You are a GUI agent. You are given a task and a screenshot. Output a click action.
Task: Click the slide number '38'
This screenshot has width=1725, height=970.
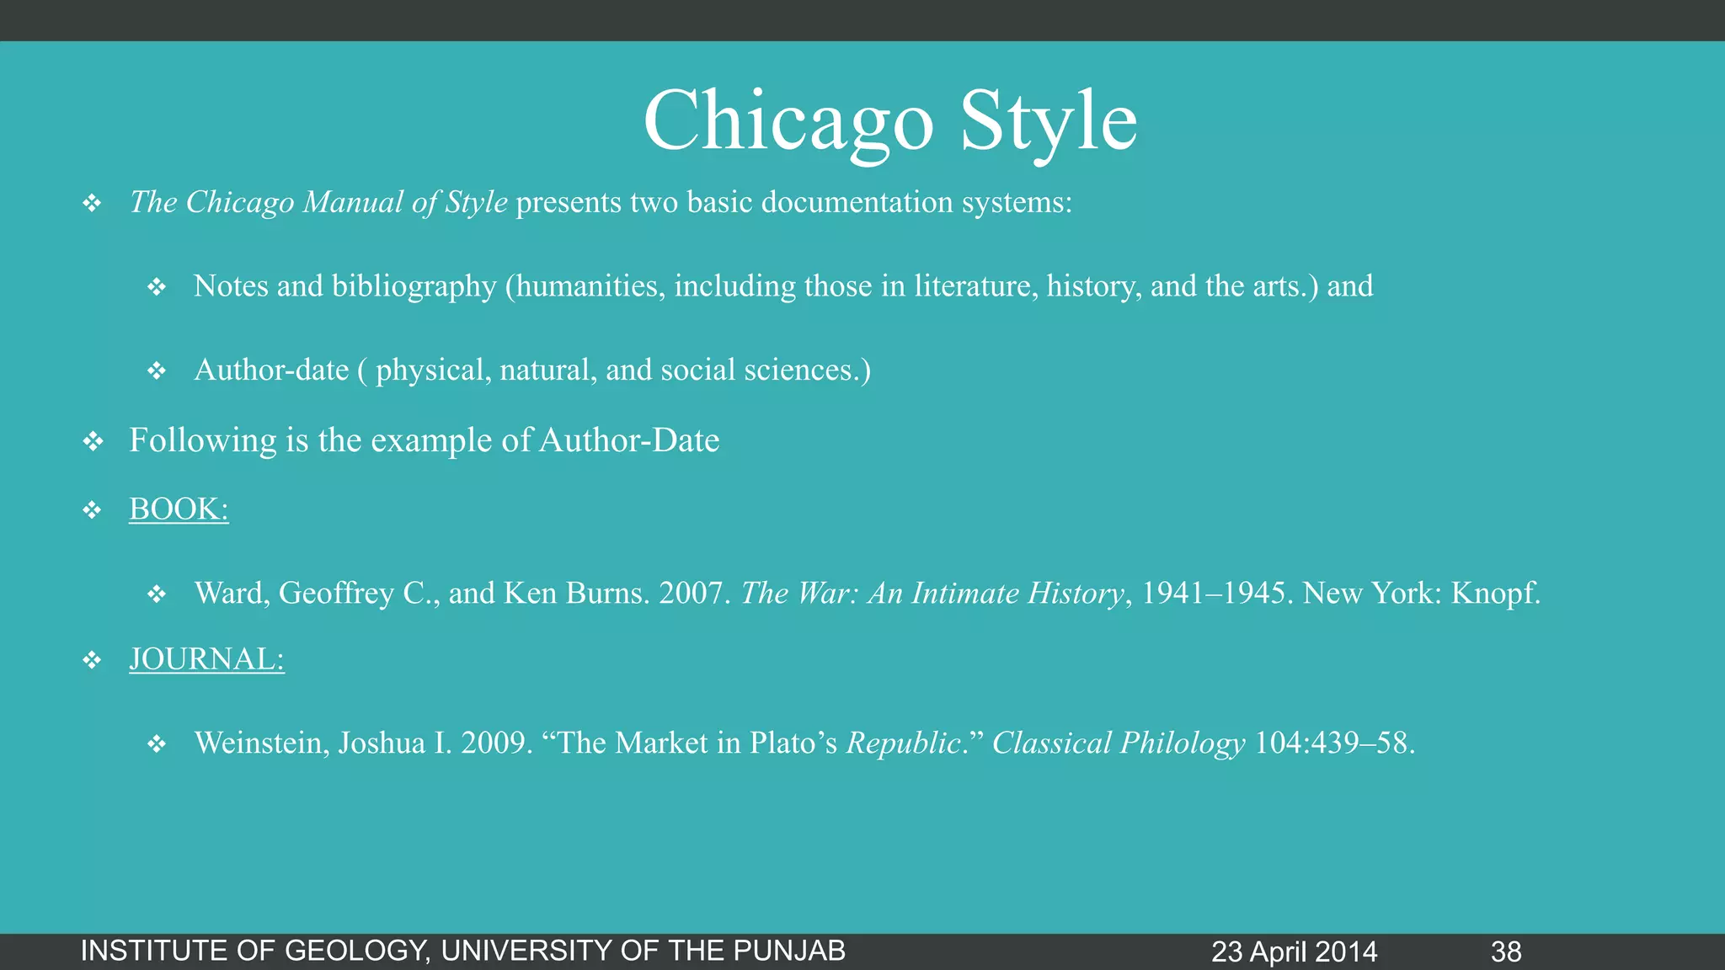[x=1506, y=951]
